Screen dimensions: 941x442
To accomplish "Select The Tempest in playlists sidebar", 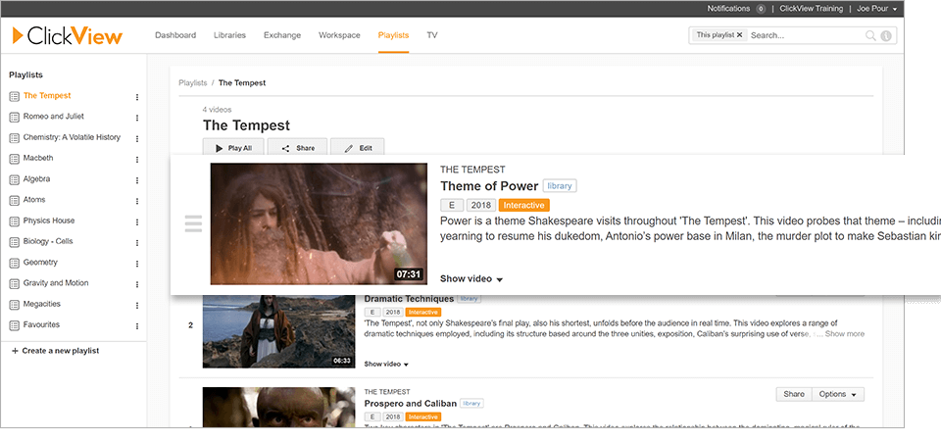I will pyautogui.click(x=47, y=96).
